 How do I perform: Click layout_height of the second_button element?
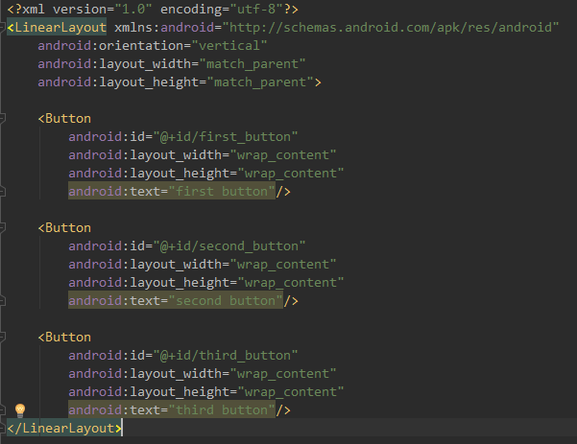tap(206, 282)
